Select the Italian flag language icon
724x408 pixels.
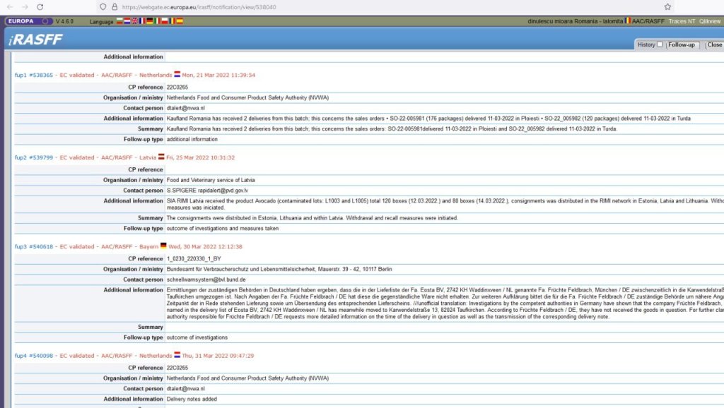(x=156, y=21)
